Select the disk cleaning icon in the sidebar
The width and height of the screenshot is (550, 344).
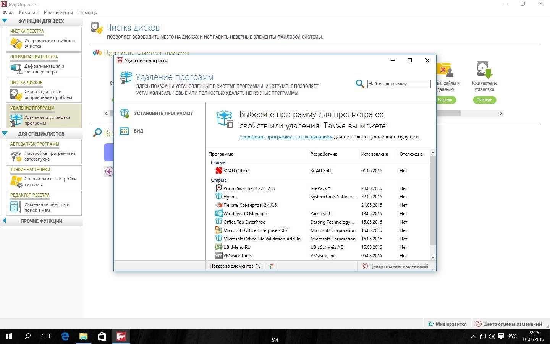(x=16, y=94)
